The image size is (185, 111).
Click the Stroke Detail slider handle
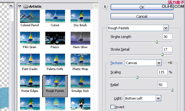162,54
